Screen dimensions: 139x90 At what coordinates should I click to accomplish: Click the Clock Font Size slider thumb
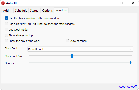[x=72, y=56]
